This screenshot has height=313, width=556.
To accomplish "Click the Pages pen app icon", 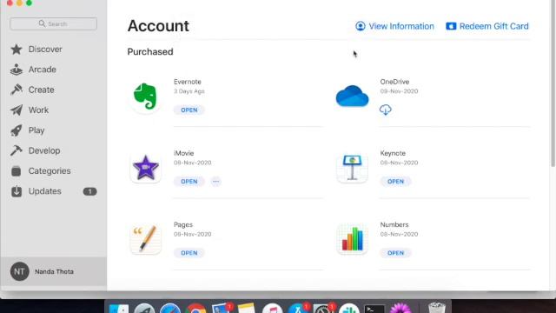I will (x=145, y=240).
